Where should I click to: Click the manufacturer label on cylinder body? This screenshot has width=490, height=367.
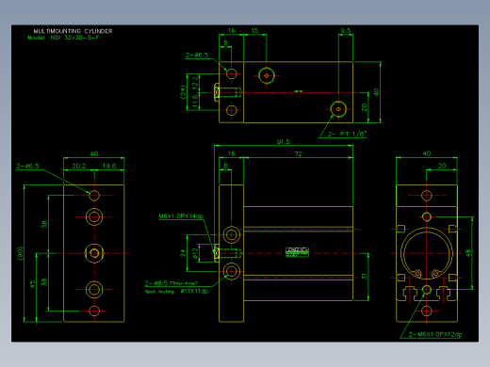[297, 252]
